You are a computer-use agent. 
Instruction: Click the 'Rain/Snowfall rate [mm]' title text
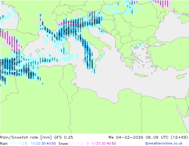click(x=26, y=137)
